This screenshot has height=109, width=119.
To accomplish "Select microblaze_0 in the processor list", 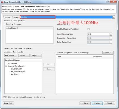I will click(29, 28).
